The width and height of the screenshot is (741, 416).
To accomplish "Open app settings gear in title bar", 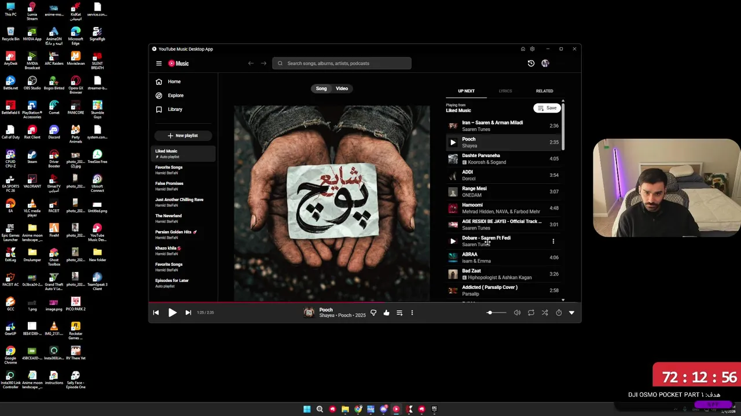I will click(x=533, y=49).
